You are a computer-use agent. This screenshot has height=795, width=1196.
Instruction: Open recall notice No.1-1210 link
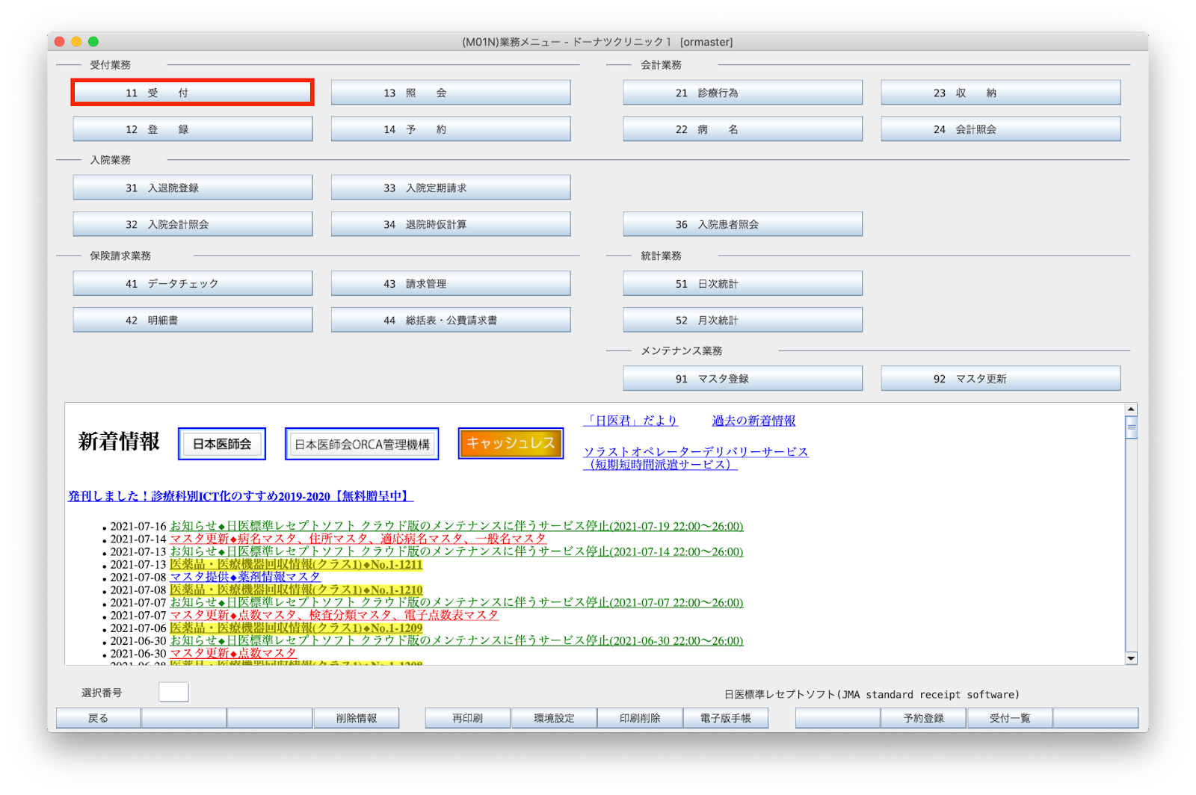click(296, 590)
